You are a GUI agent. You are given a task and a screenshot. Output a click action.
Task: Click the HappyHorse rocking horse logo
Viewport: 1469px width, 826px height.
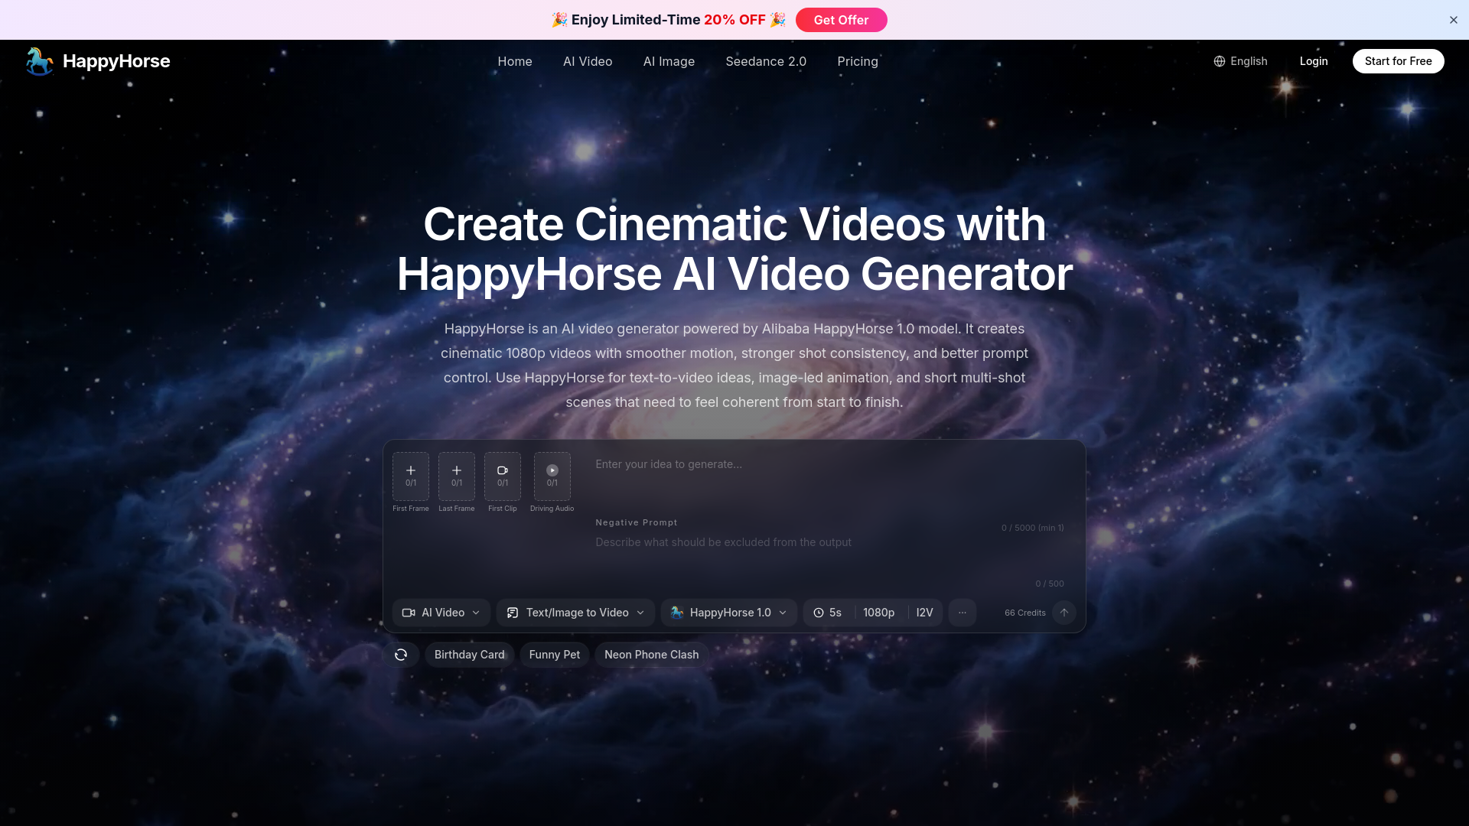[39, 61]
